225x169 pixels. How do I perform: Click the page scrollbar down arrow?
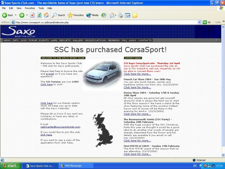coord(223,155)
